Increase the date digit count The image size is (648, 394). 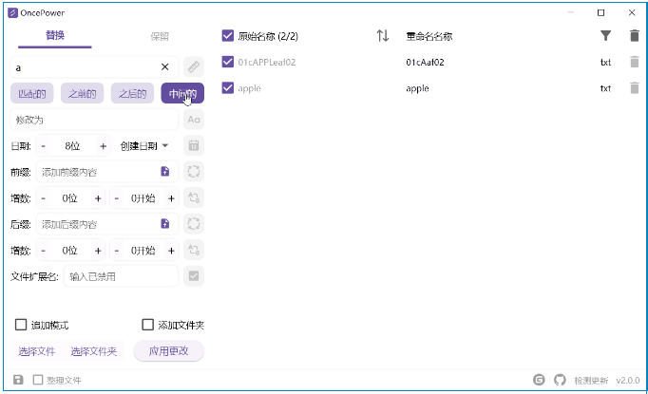[103, 146]
